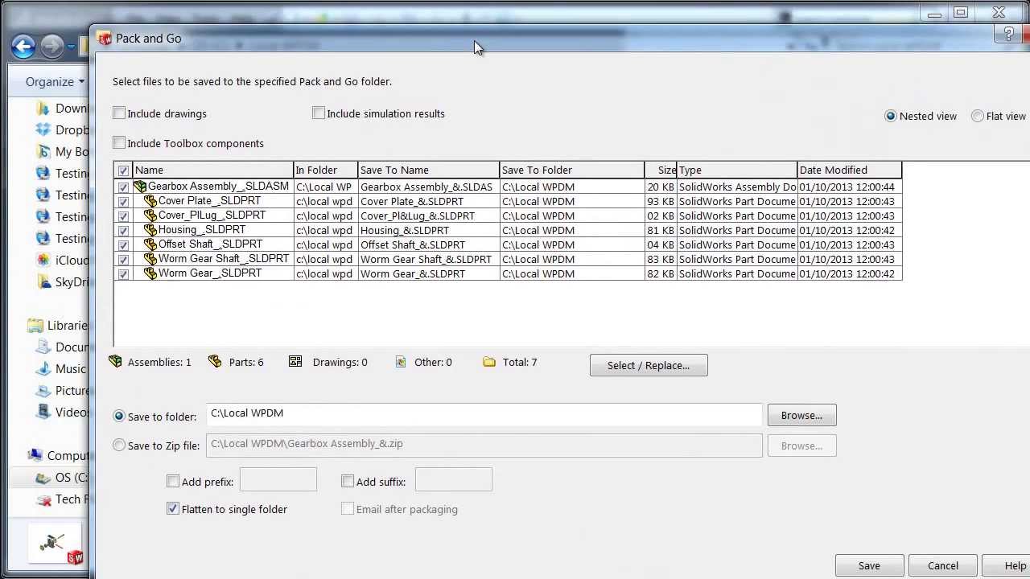Viewport: 1030px width, 579px height.
Task: Click the Drawings count icon
Action: click(295, 362)
